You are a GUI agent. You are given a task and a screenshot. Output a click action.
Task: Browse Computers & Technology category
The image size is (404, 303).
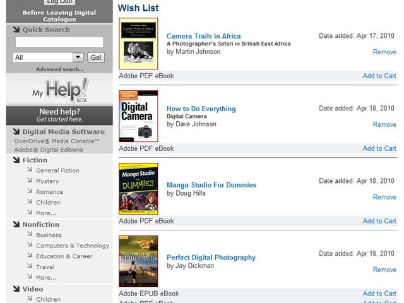(x=73, y=246)
